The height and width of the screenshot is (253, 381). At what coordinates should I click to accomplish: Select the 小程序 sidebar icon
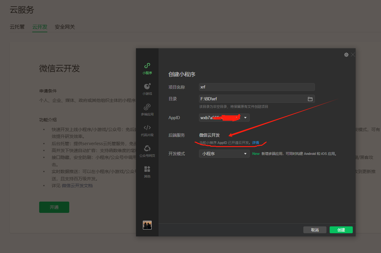point(147,69)
